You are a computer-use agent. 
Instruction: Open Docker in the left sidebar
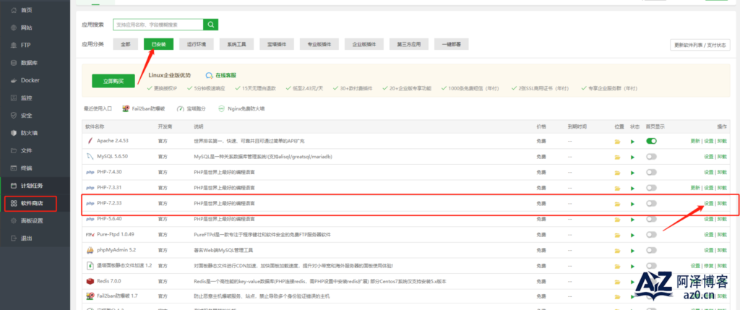[x=29, y=79]
